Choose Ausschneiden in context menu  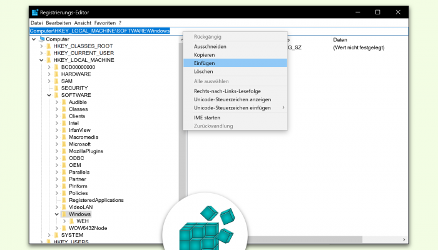click(x=235, y=47)
